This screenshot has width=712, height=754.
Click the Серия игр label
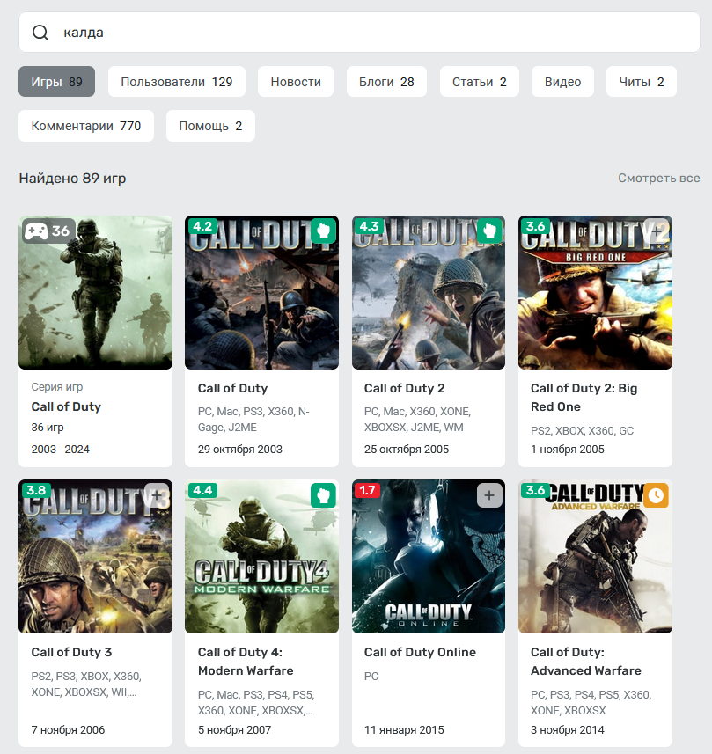pyautogui.click(x=57, y=386)
